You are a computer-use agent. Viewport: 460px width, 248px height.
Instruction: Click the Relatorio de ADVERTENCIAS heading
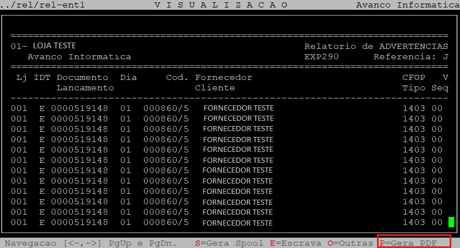(376, 46)
